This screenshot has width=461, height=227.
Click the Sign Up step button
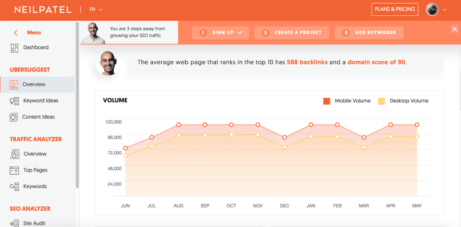221,32
